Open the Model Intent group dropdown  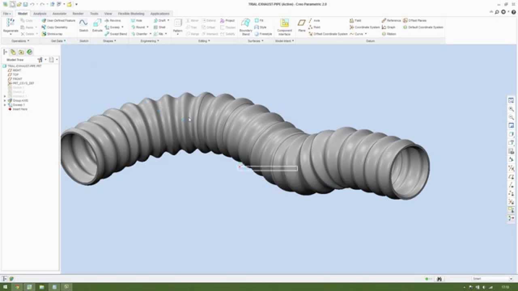coord(284,41)
